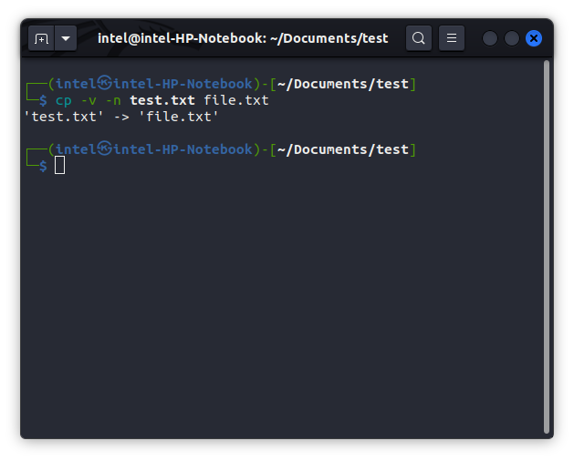Click the block cursor at the prompt
The image size is (574, 461).
click(x=60, y=165)
